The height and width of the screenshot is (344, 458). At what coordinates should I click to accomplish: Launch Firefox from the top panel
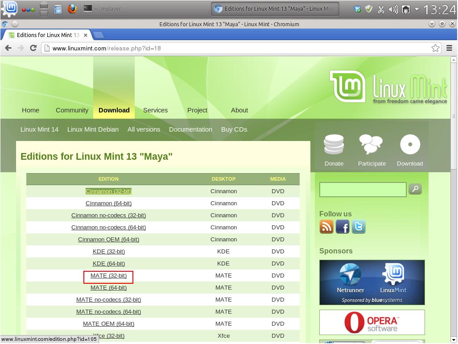point(72,8)
